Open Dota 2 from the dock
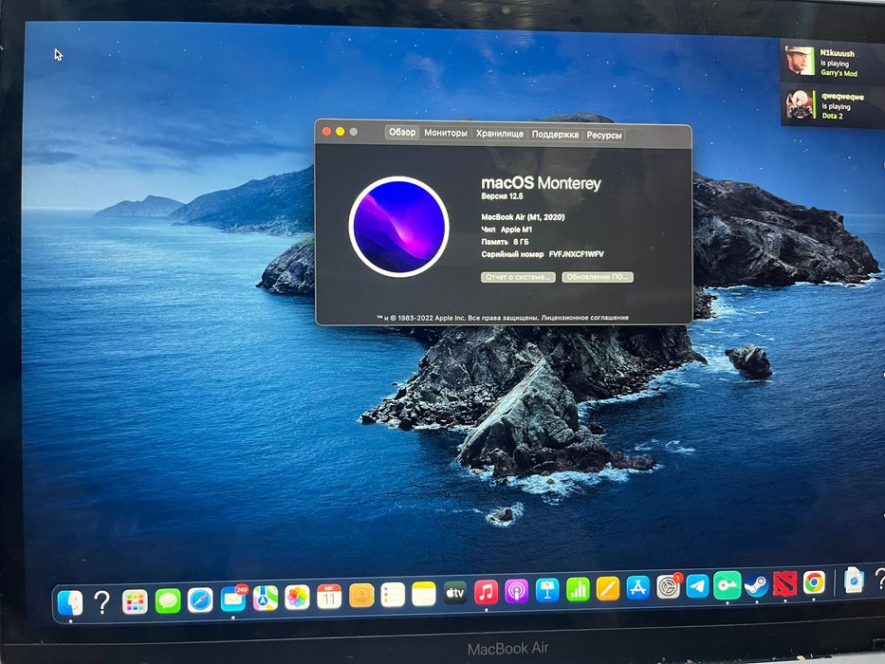 785,583
